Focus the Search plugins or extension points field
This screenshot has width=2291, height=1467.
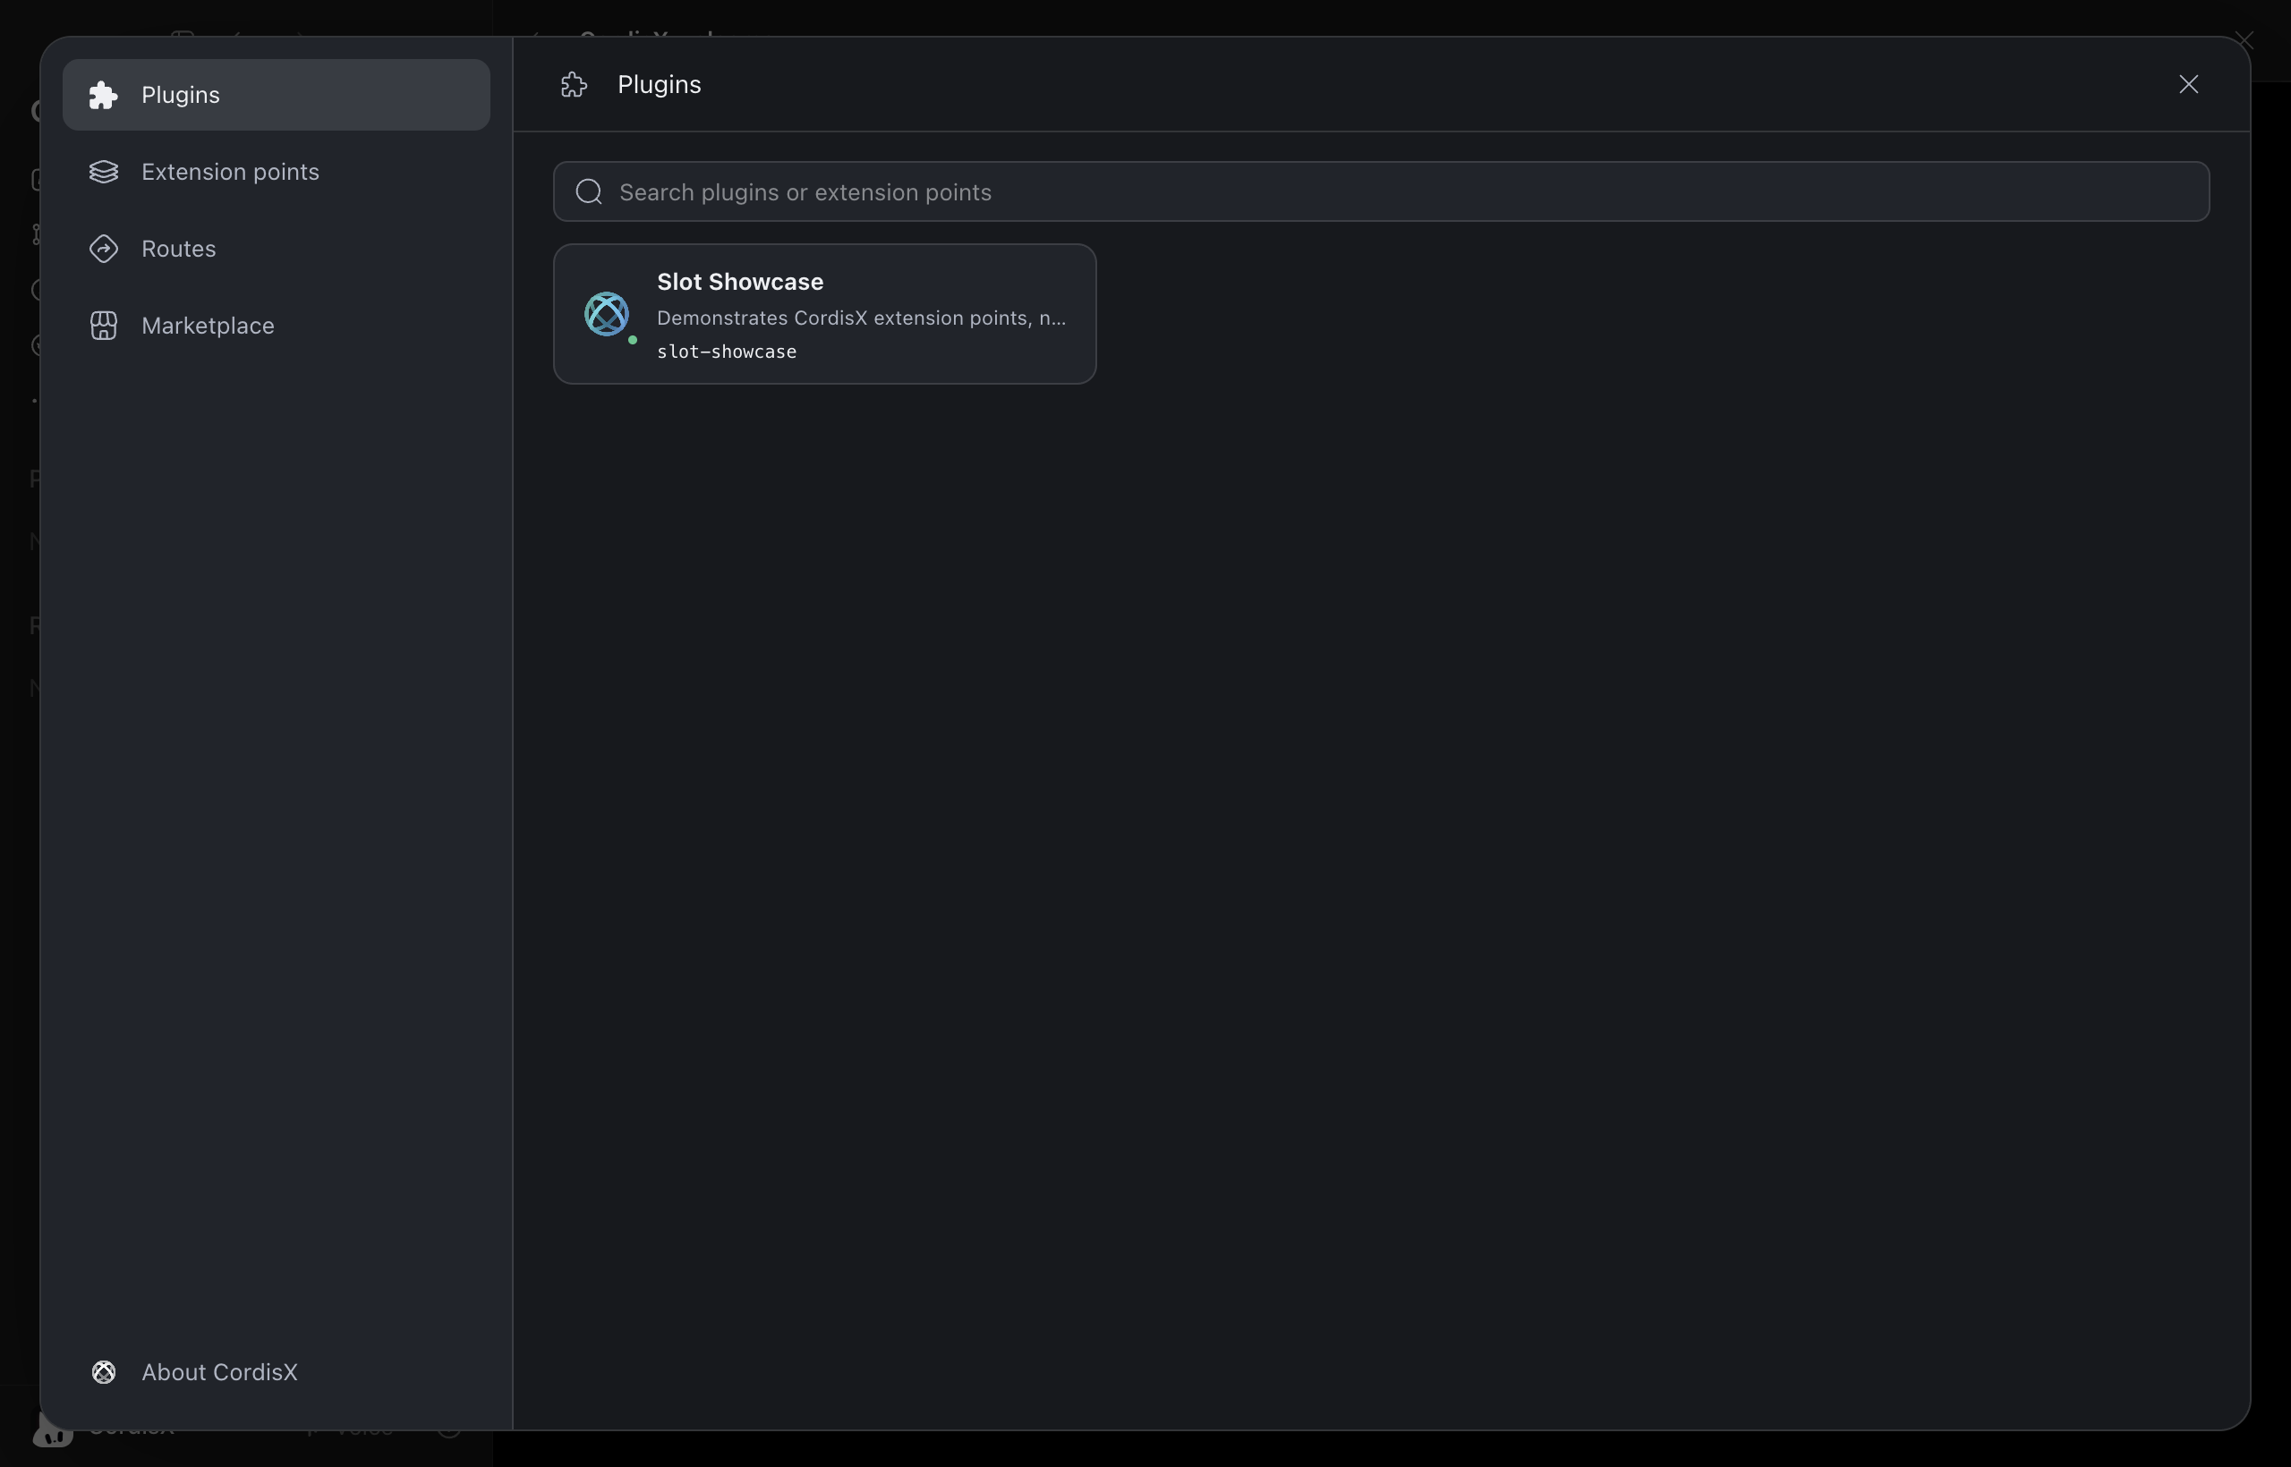[1381, 191]
